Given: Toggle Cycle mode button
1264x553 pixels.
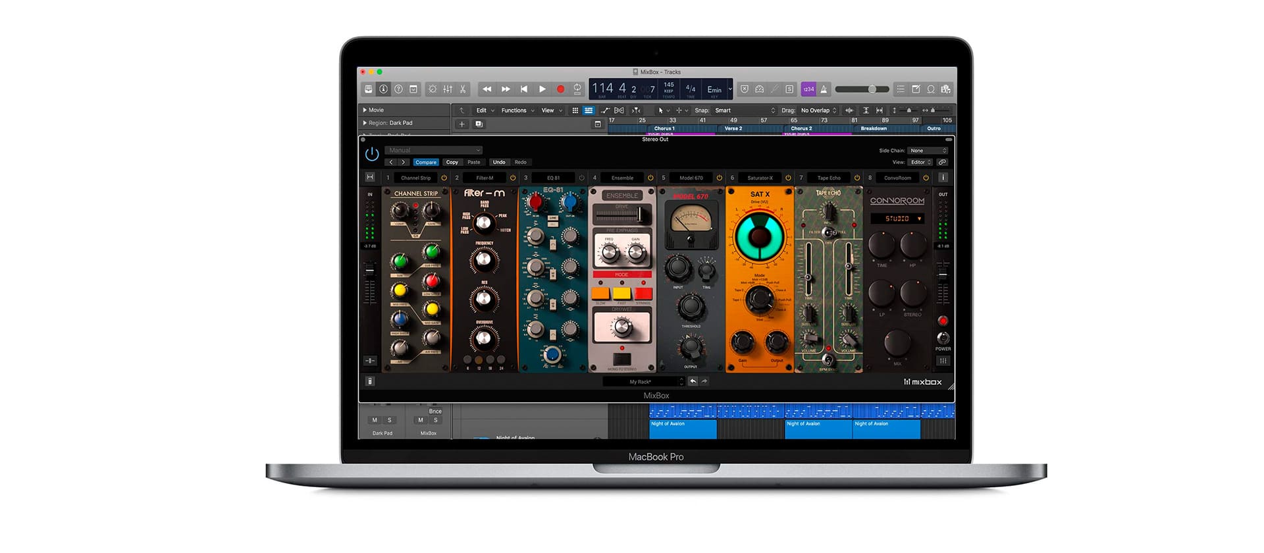Looking at the screenshot, I should [577, 89].
